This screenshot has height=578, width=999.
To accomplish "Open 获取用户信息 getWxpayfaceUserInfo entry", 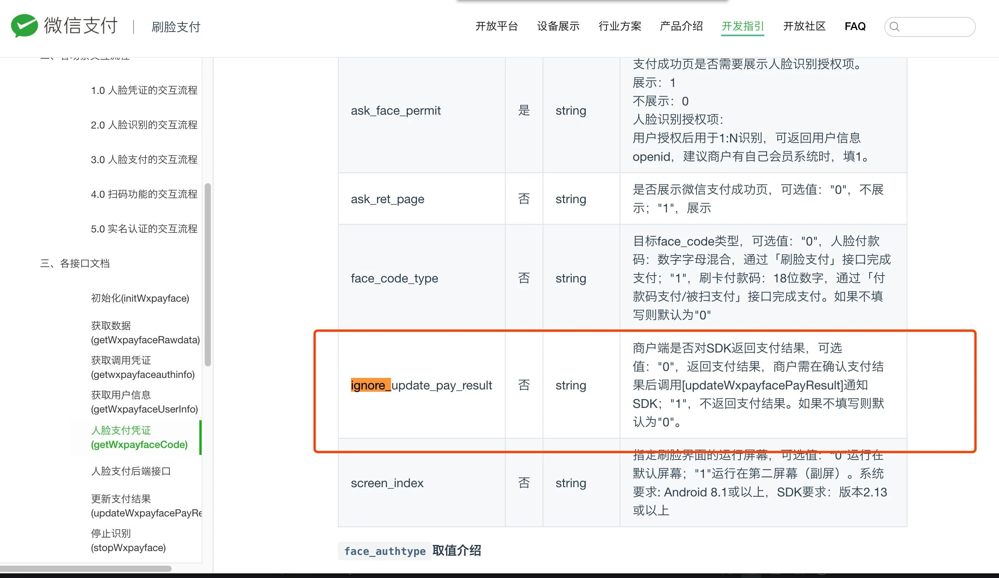I will 144,402.
